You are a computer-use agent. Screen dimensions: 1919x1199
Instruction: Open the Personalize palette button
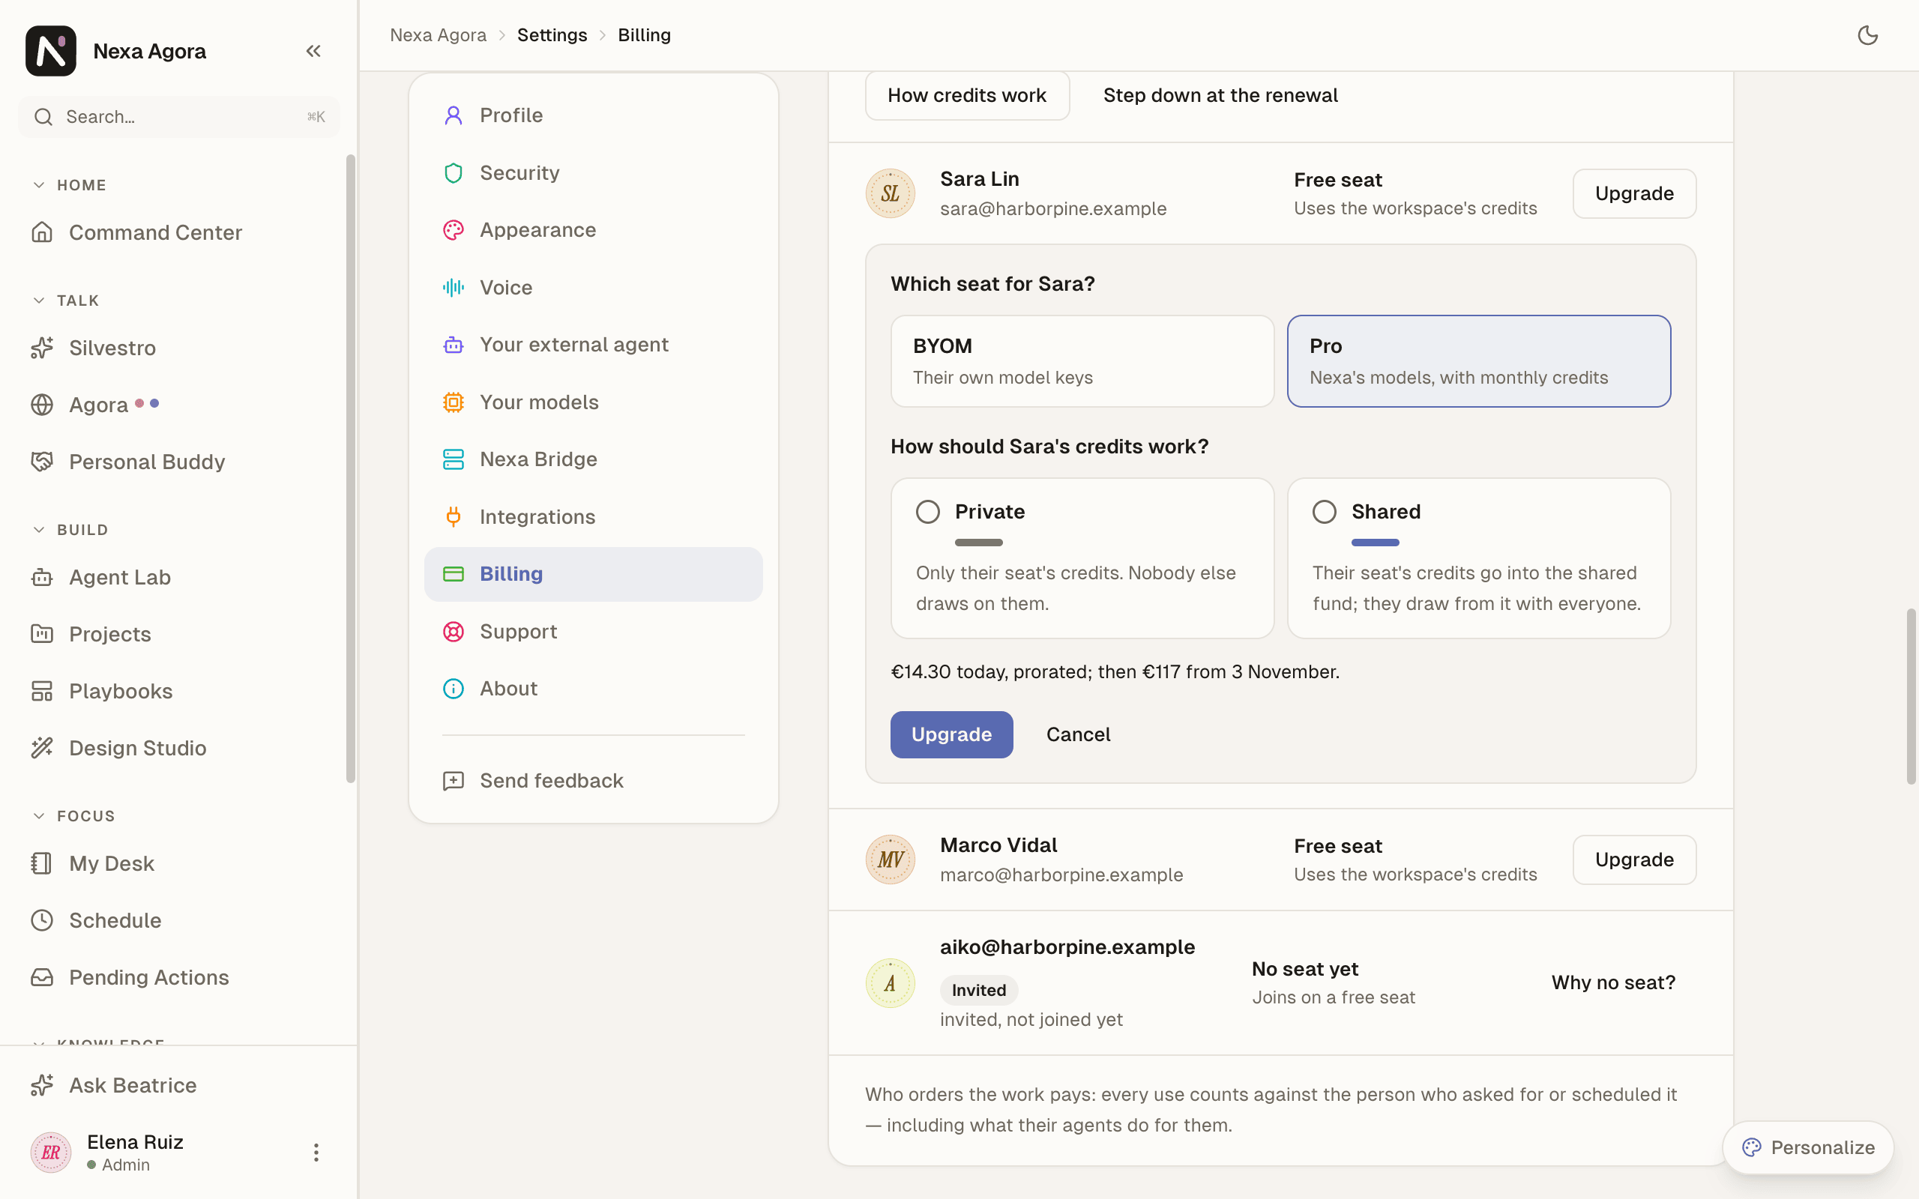click(1807, 1148)
